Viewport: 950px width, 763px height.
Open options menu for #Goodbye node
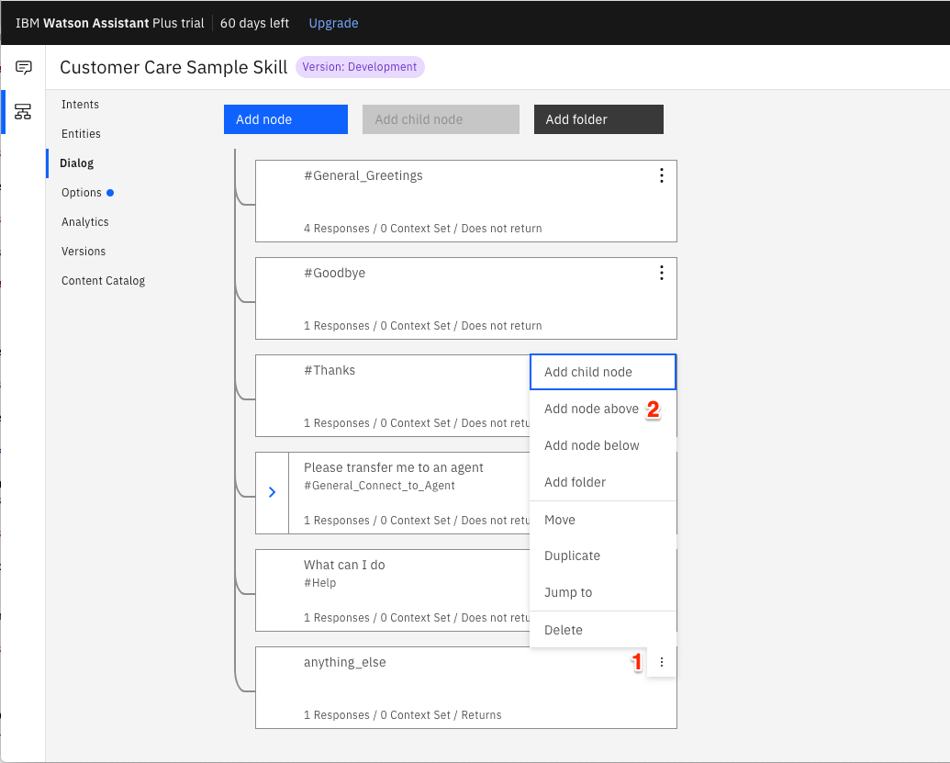662,273
